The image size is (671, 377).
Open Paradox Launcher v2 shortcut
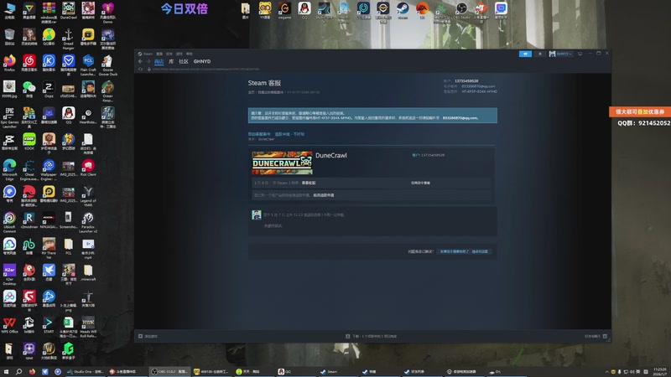pyautogui.click(x=88, y=222)
